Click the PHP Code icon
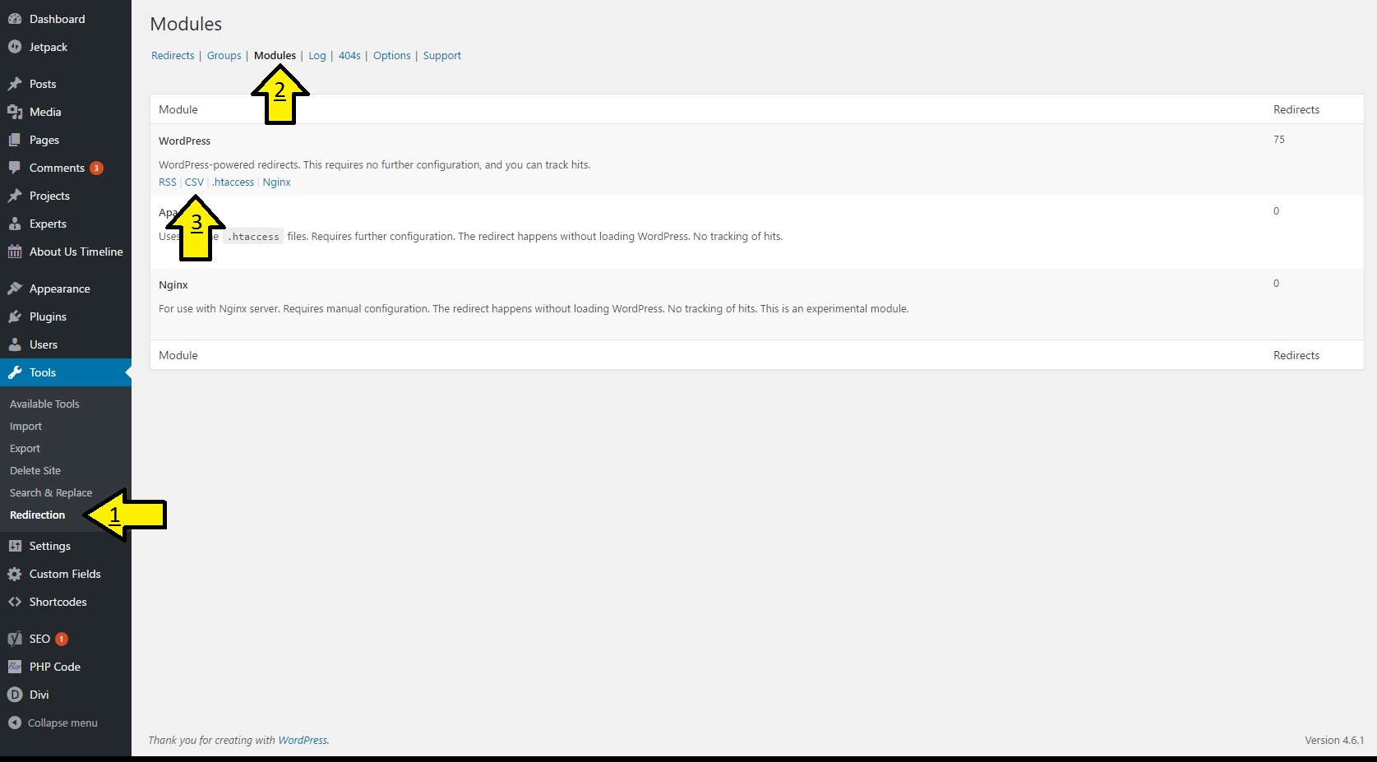The width and height of the screenshot is (1377, 762). click(15, 667)
